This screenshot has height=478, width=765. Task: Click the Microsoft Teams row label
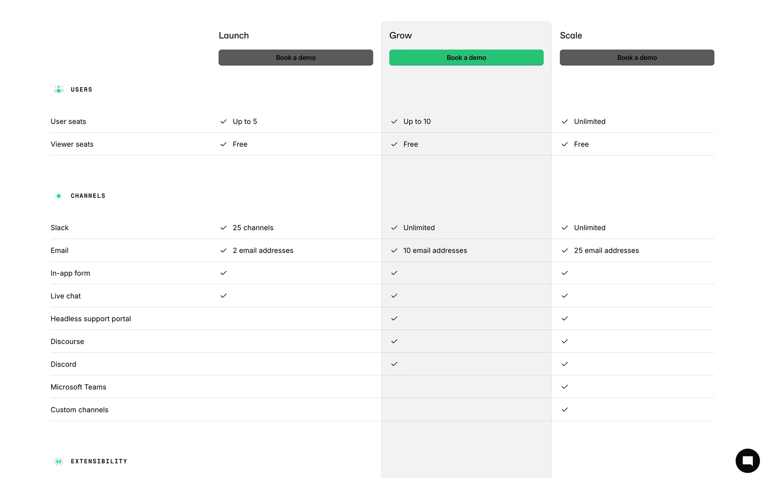pos(78,387)
